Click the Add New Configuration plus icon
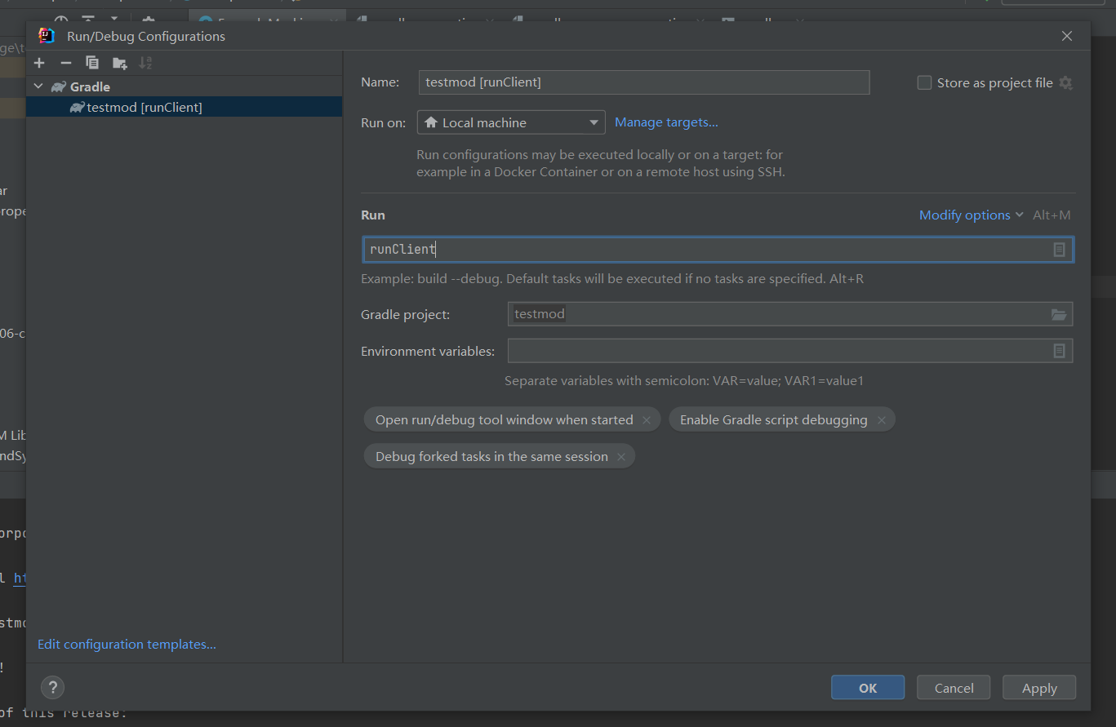This screenshot has height=727, width=1116. coord(39,63)
